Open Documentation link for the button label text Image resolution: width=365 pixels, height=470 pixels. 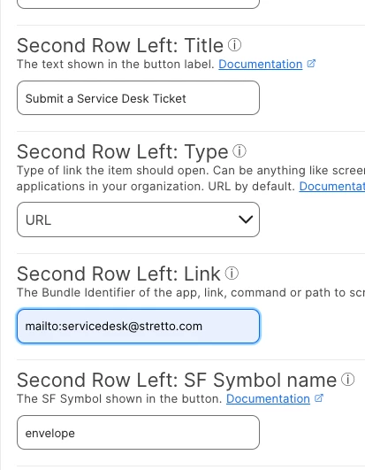[261, 64]
